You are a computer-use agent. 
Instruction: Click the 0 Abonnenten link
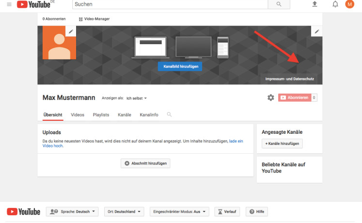tap(54, 19)
